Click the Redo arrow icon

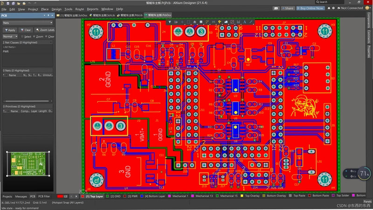(x=35, y=3)
